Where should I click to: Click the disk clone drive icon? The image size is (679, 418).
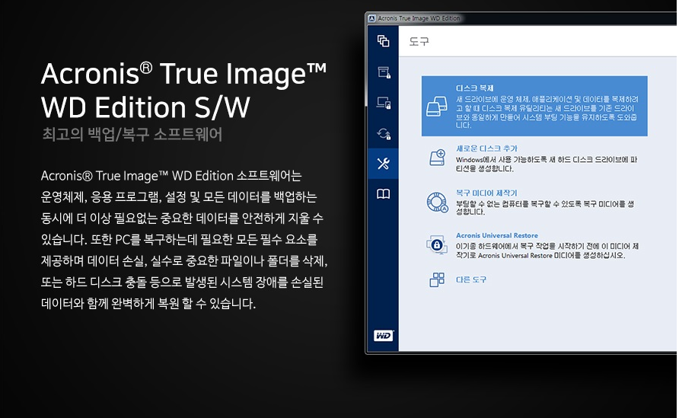(x=436, y=106)
